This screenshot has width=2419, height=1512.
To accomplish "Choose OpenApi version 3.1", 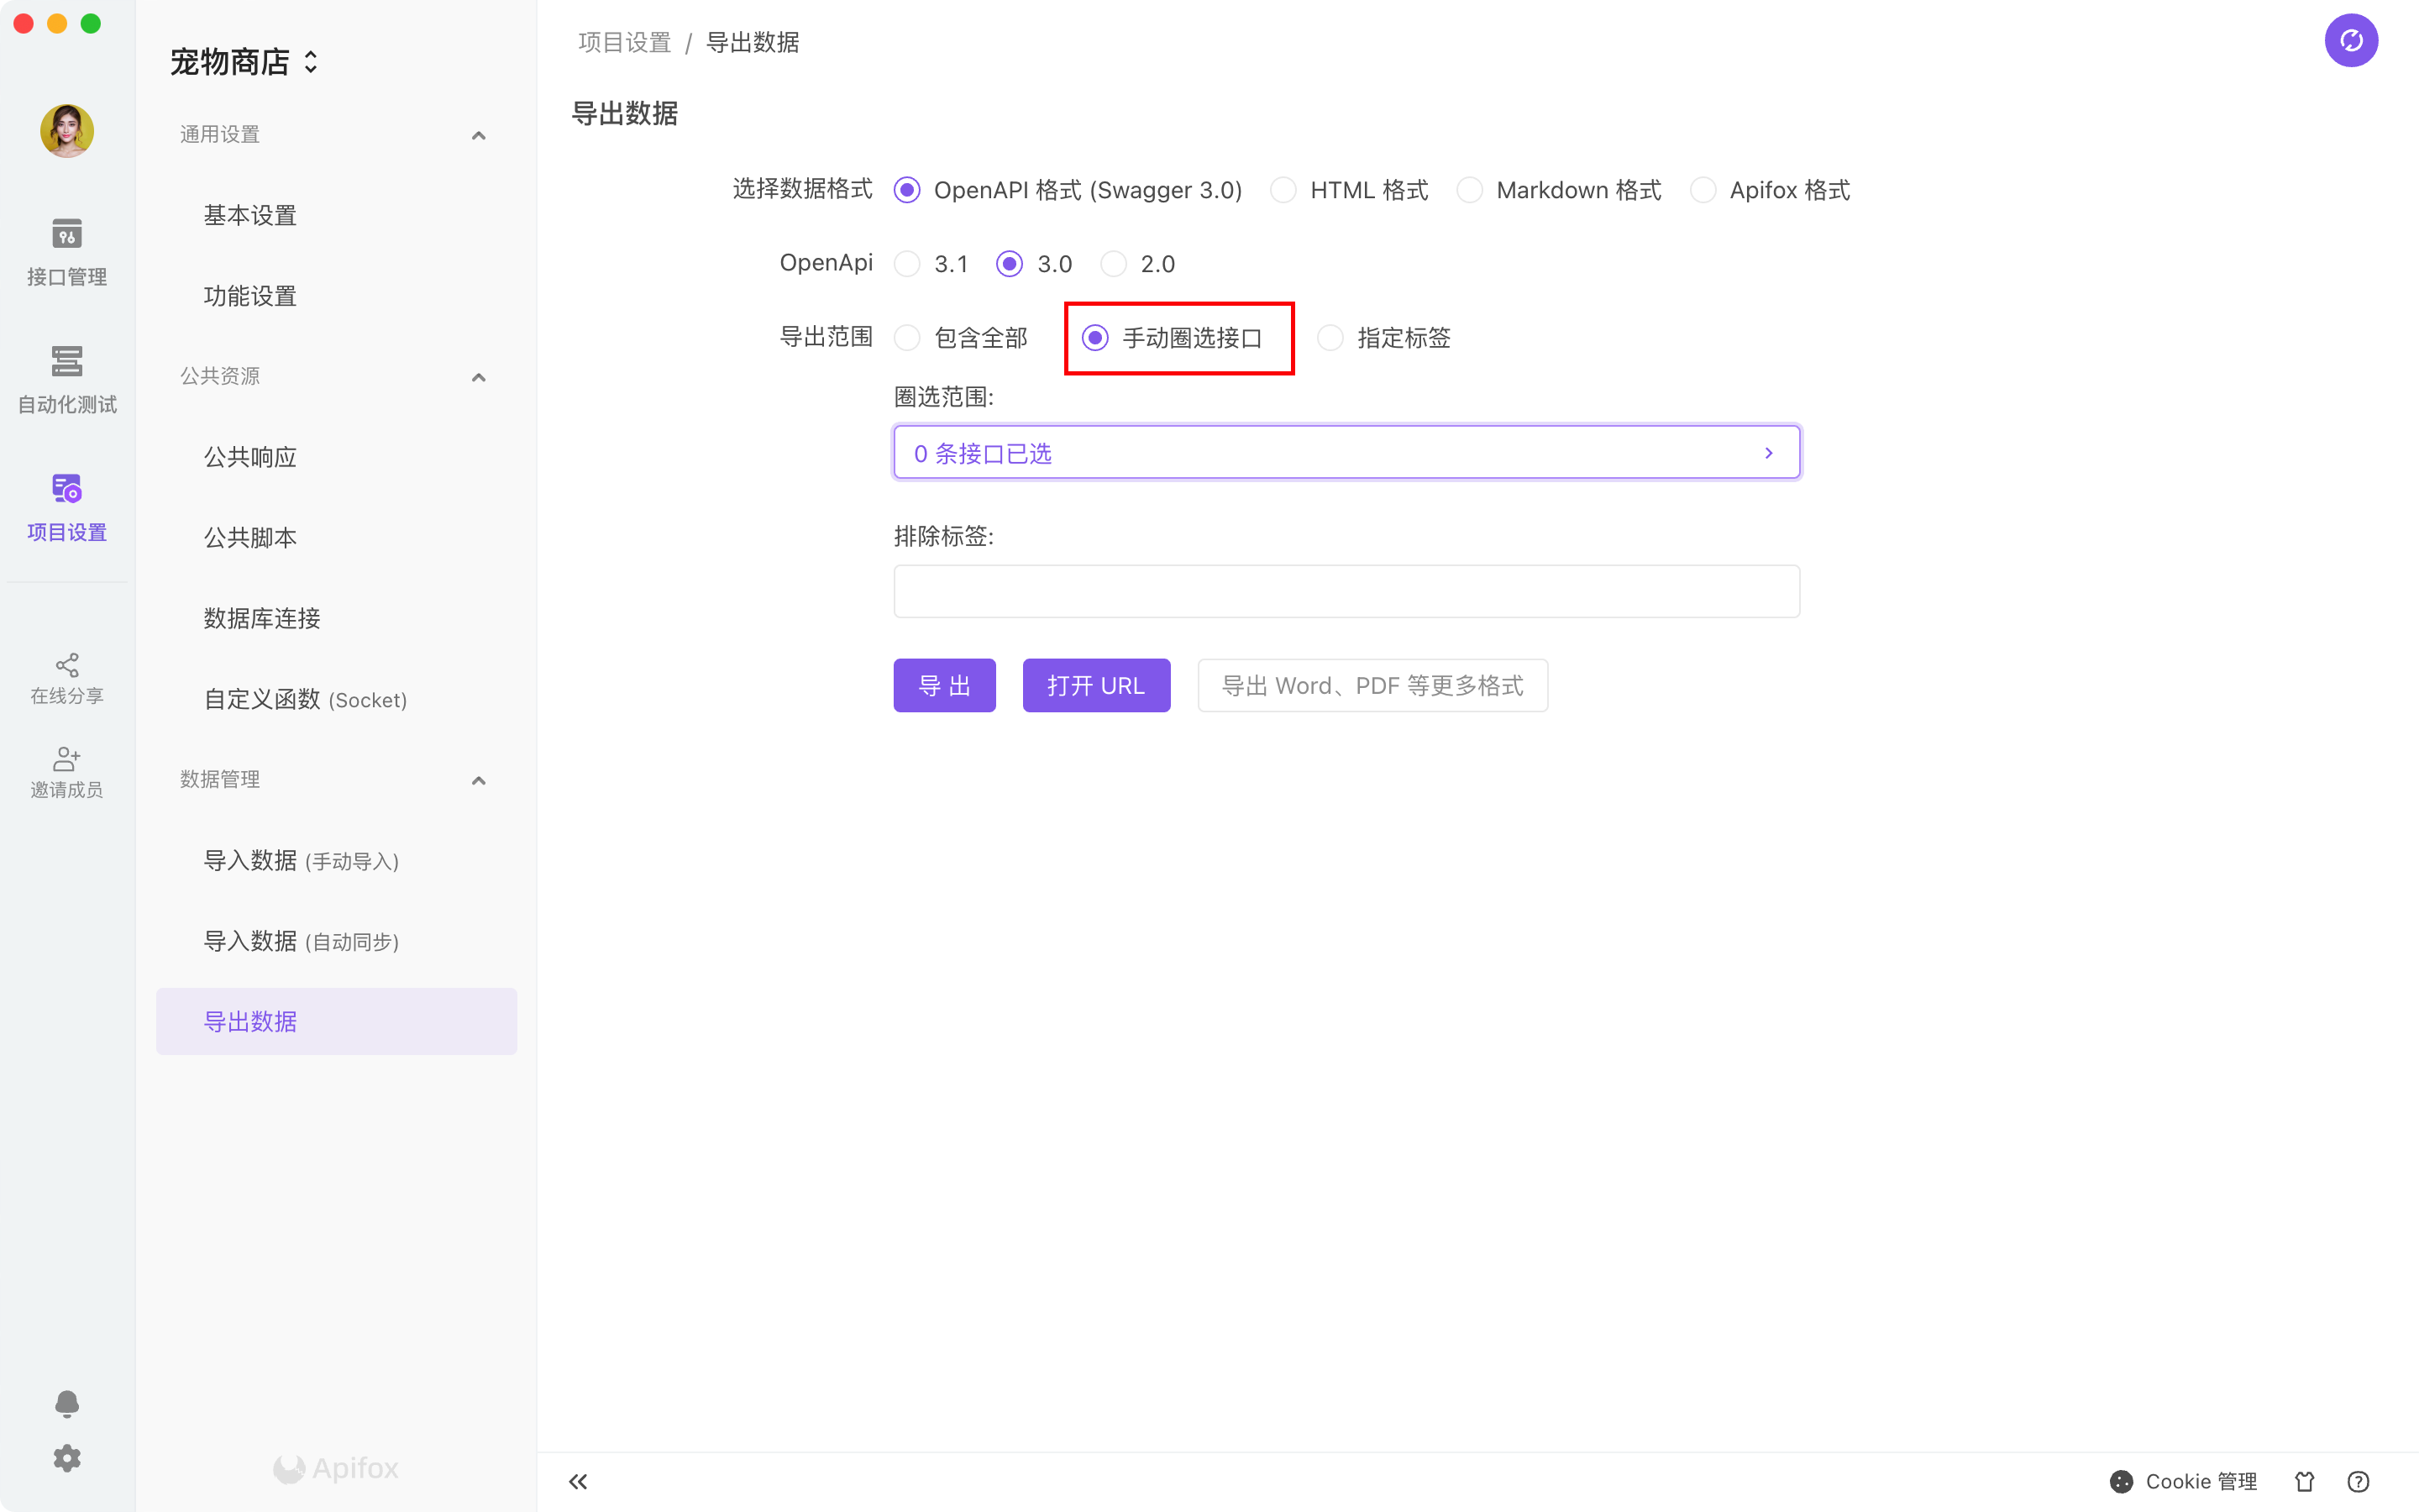I will pyautogui.click(x=908, y=264).
